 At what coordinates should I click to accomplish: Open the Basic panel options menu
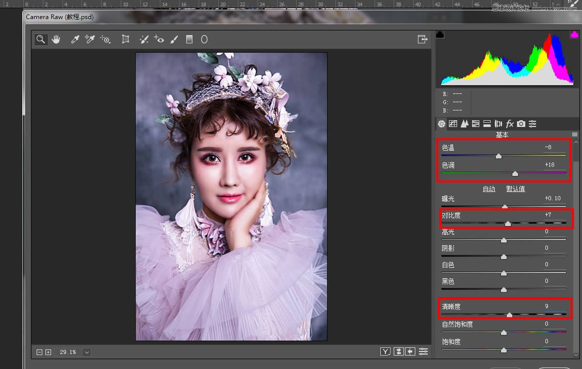[574, 135]
